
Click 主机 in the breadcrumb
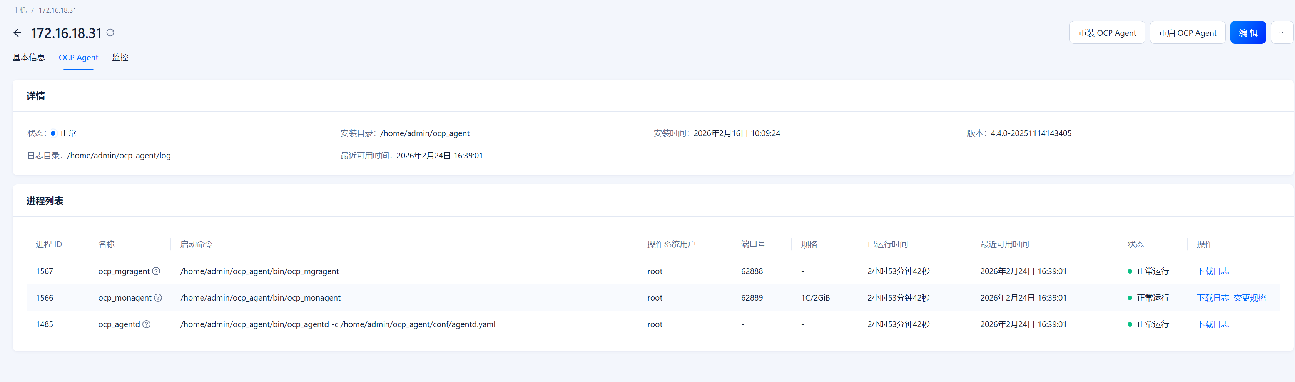pyautogui.click(x=20, y=10)
